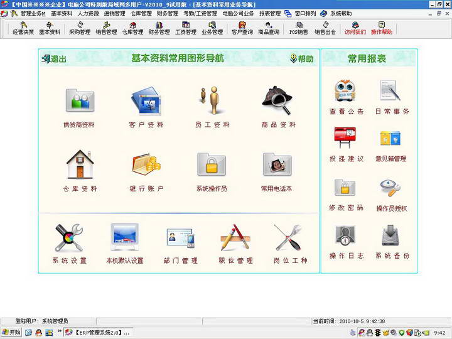452x339 pixels.
Task: Open 职位管理 pencil ruler icon
Action: click(x=235, y=238)
